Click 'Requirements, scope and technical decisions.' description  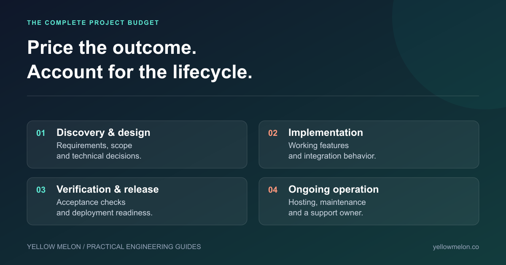[99, 151]
